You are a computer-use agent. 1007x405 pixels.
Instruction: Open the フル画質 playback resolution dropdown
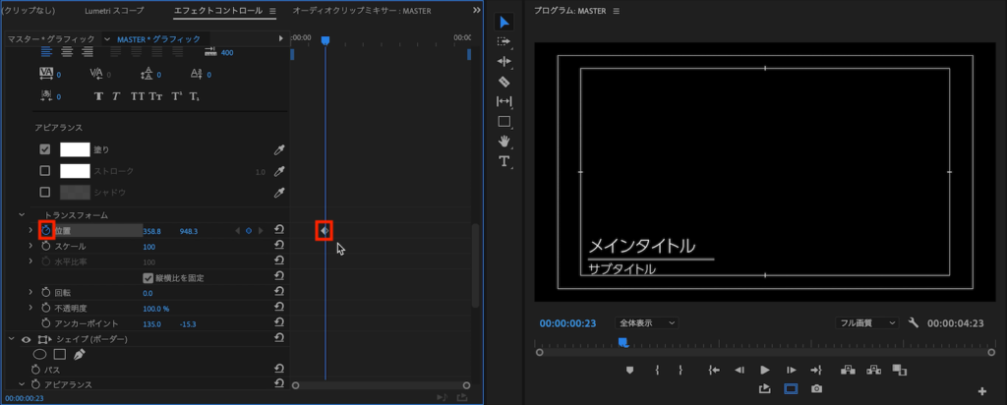pos(867,322)
